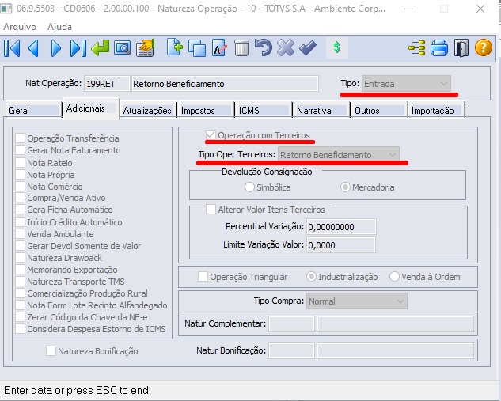This screenshot has width=501, height=401.
Task: Expand Tipo Oper Terceiros dropdown
Action: pos(339,155)
